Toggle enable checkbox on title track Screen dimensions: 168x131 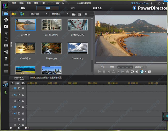19,119
